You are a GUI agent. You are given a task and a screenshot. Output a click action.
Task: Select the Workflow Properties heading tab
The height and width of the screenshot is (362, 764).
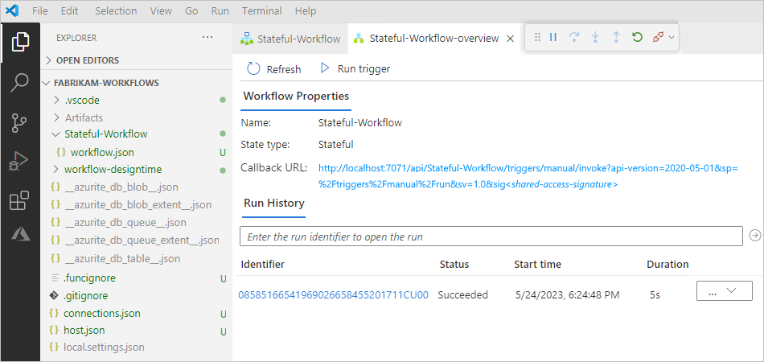point(296,96)
